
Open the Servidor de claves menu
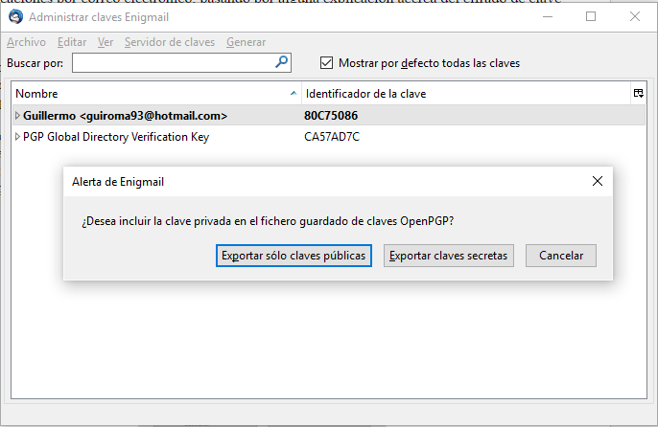pos(170,42)
